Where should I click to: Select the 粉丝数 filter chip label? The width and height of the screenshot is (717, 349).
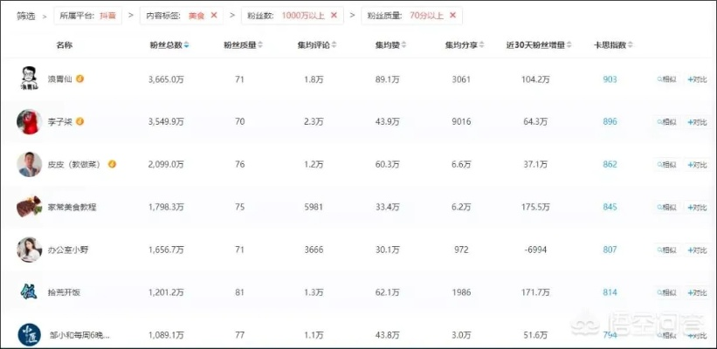click(260, 16)
